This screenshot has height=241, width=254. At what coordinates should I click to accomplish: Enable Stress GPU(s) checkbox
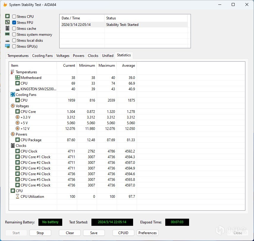(x=14, y=46)
